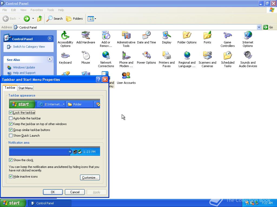Click the Up folder toolbar icon

[x=40, y=19]
